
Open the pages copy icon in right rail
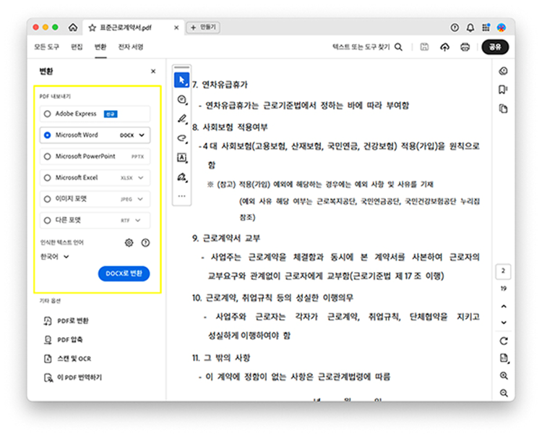pos(503,109)
